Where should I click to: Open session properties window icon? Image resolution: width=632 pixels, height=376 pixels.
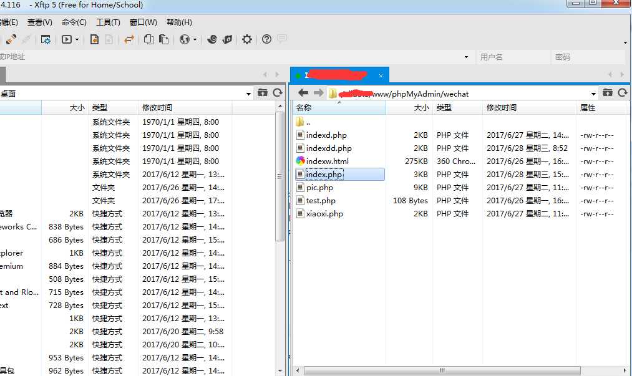[46, 39]
